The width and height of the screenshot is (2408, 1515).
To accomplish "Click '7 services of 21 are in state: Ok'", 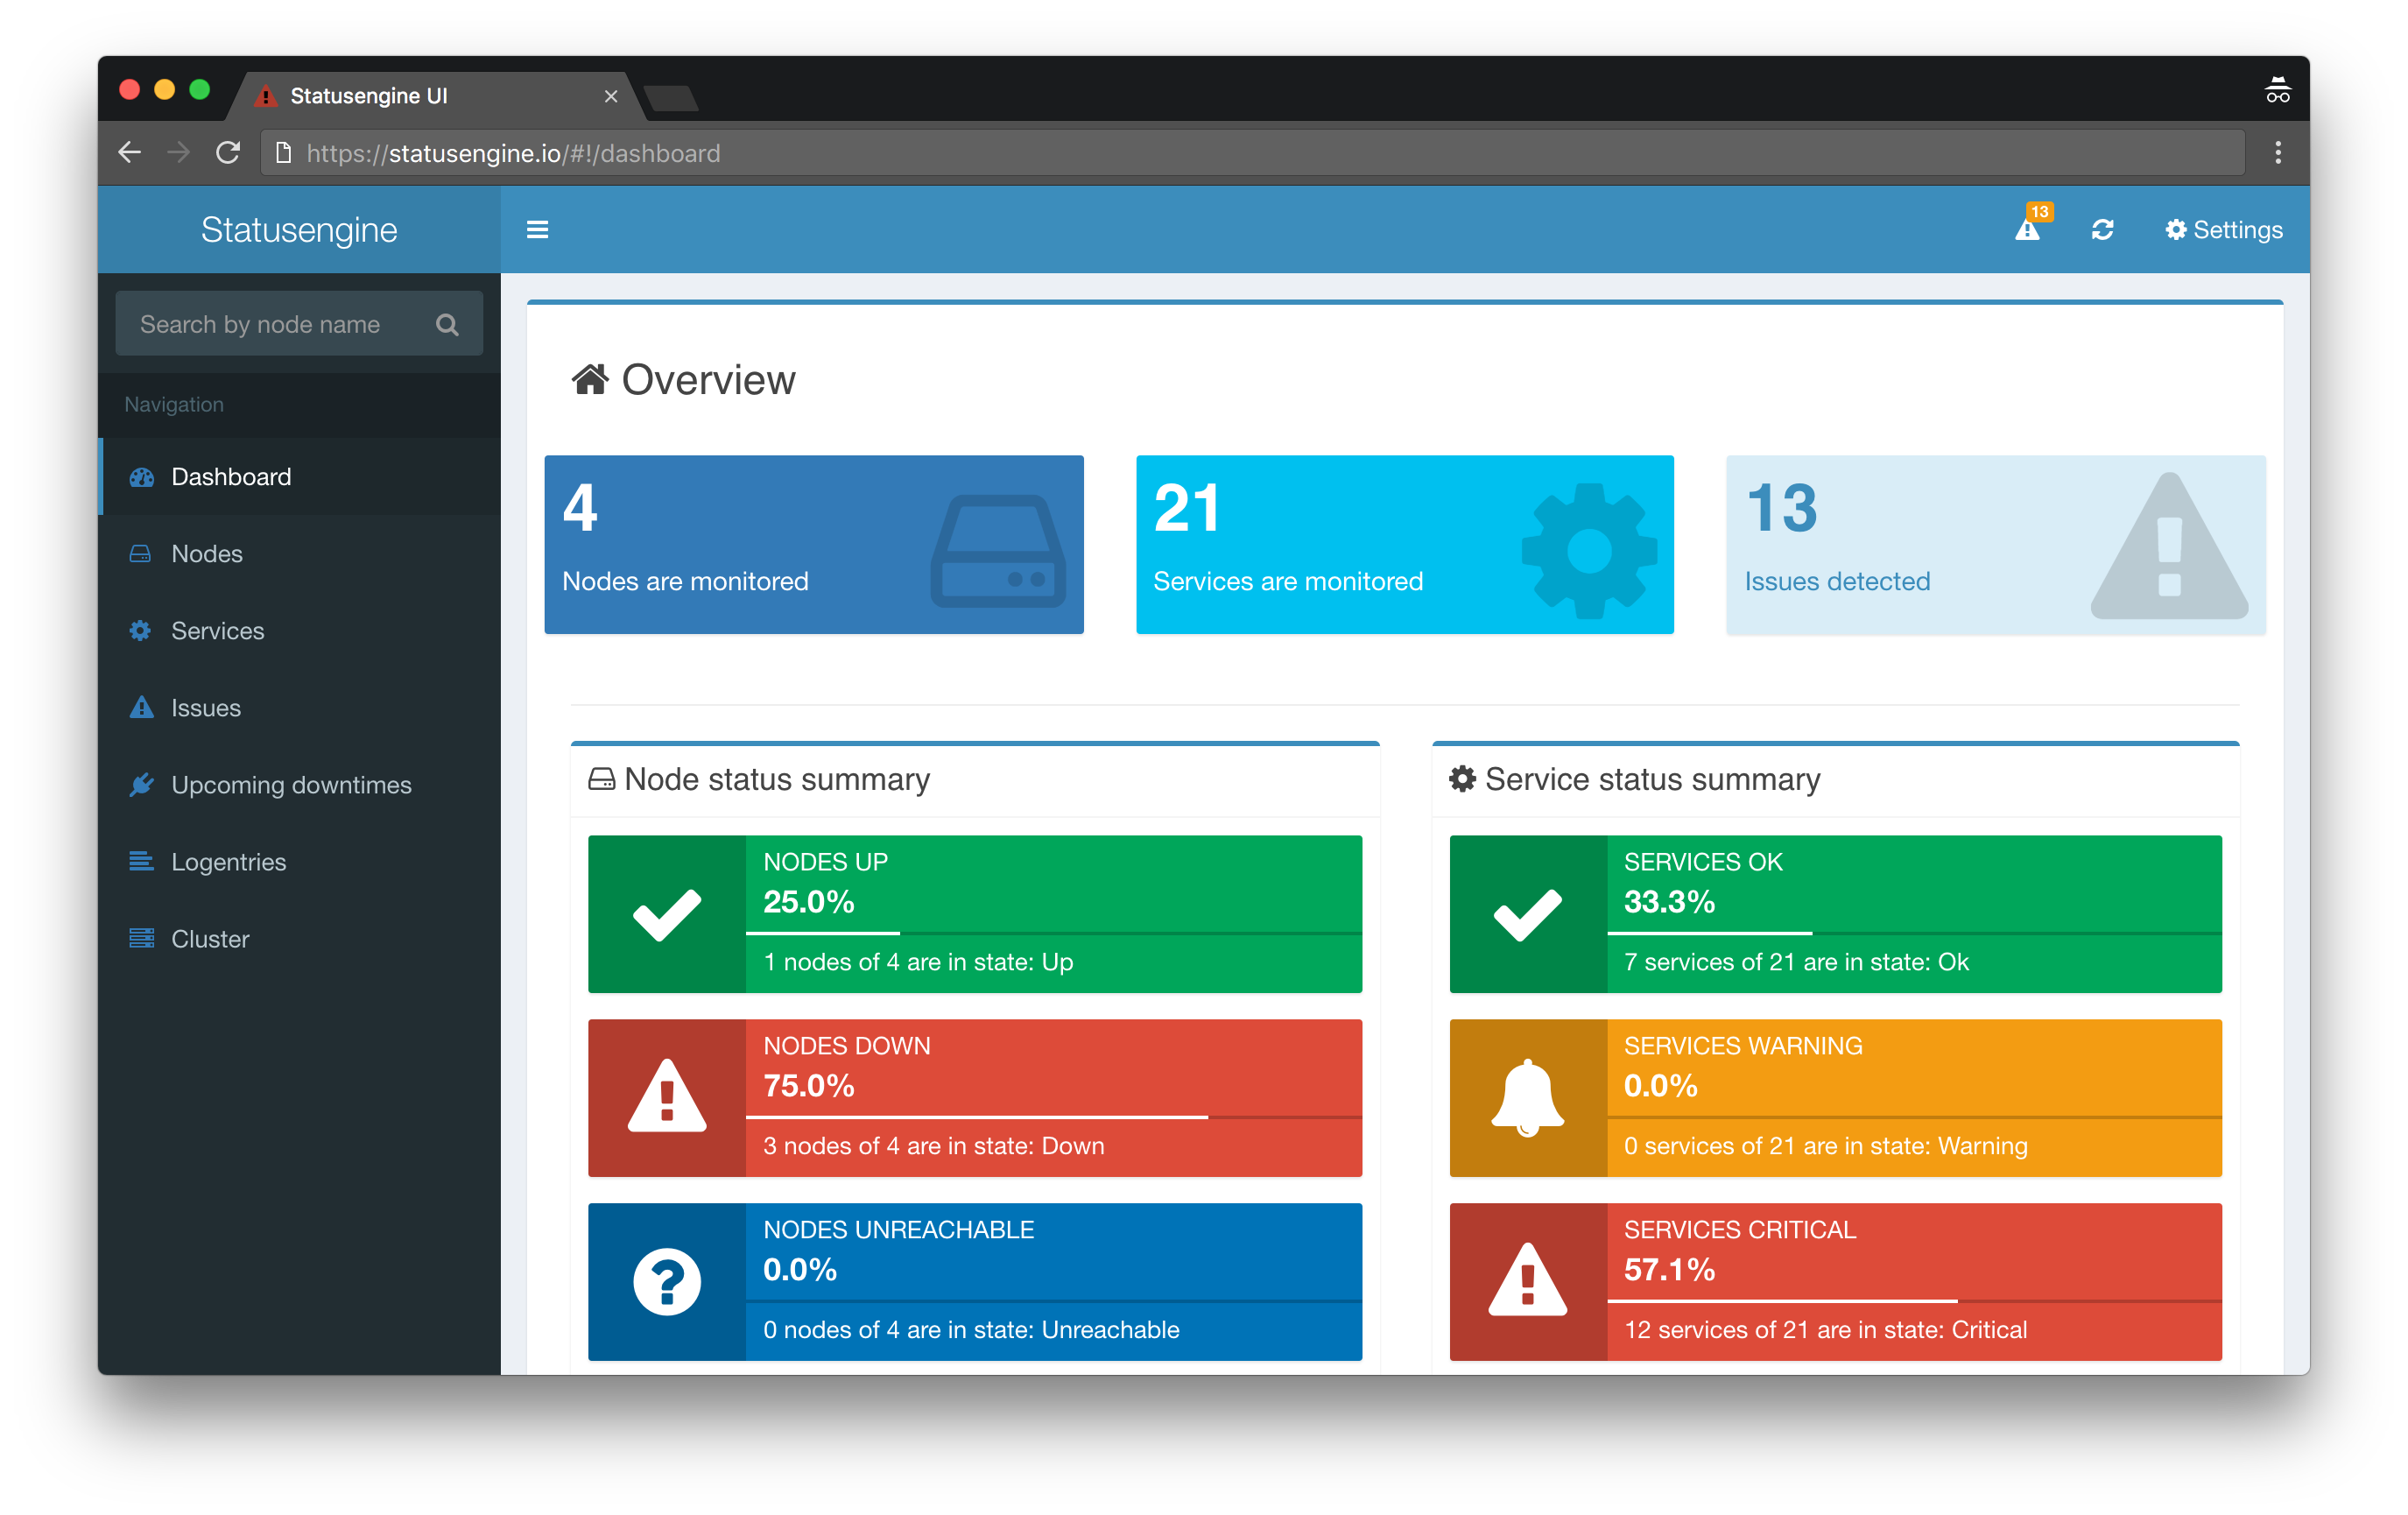I will point(1796,962).
